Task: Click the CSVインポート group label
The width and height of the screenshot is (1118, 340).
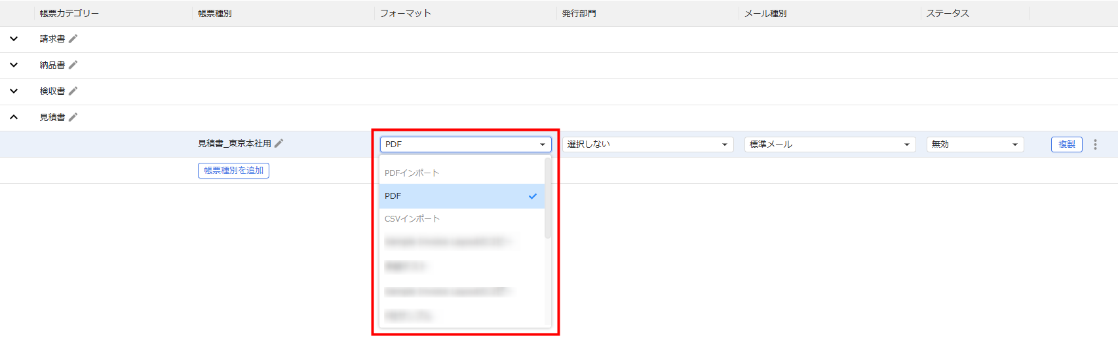Action: click(412, 219)
